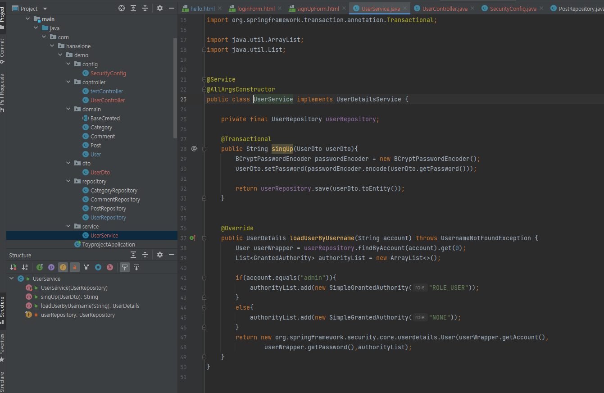The height and width of the screenshot is (393, 604).
Task: Click the implements gutter icon beside loadUserByUsername
Action: [x=193, y=238]
